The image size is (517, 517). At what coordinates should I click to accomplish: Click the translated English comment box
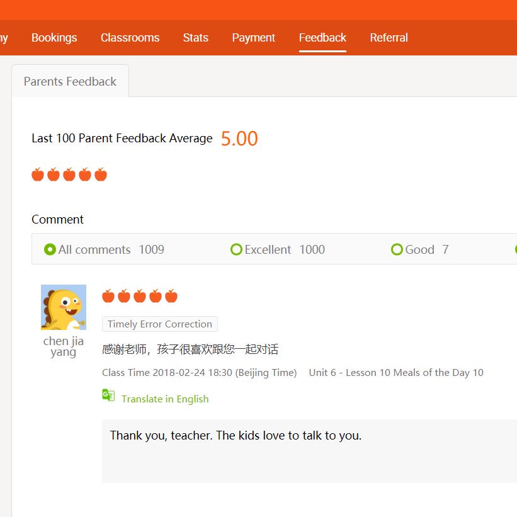[x=309, y=451]
